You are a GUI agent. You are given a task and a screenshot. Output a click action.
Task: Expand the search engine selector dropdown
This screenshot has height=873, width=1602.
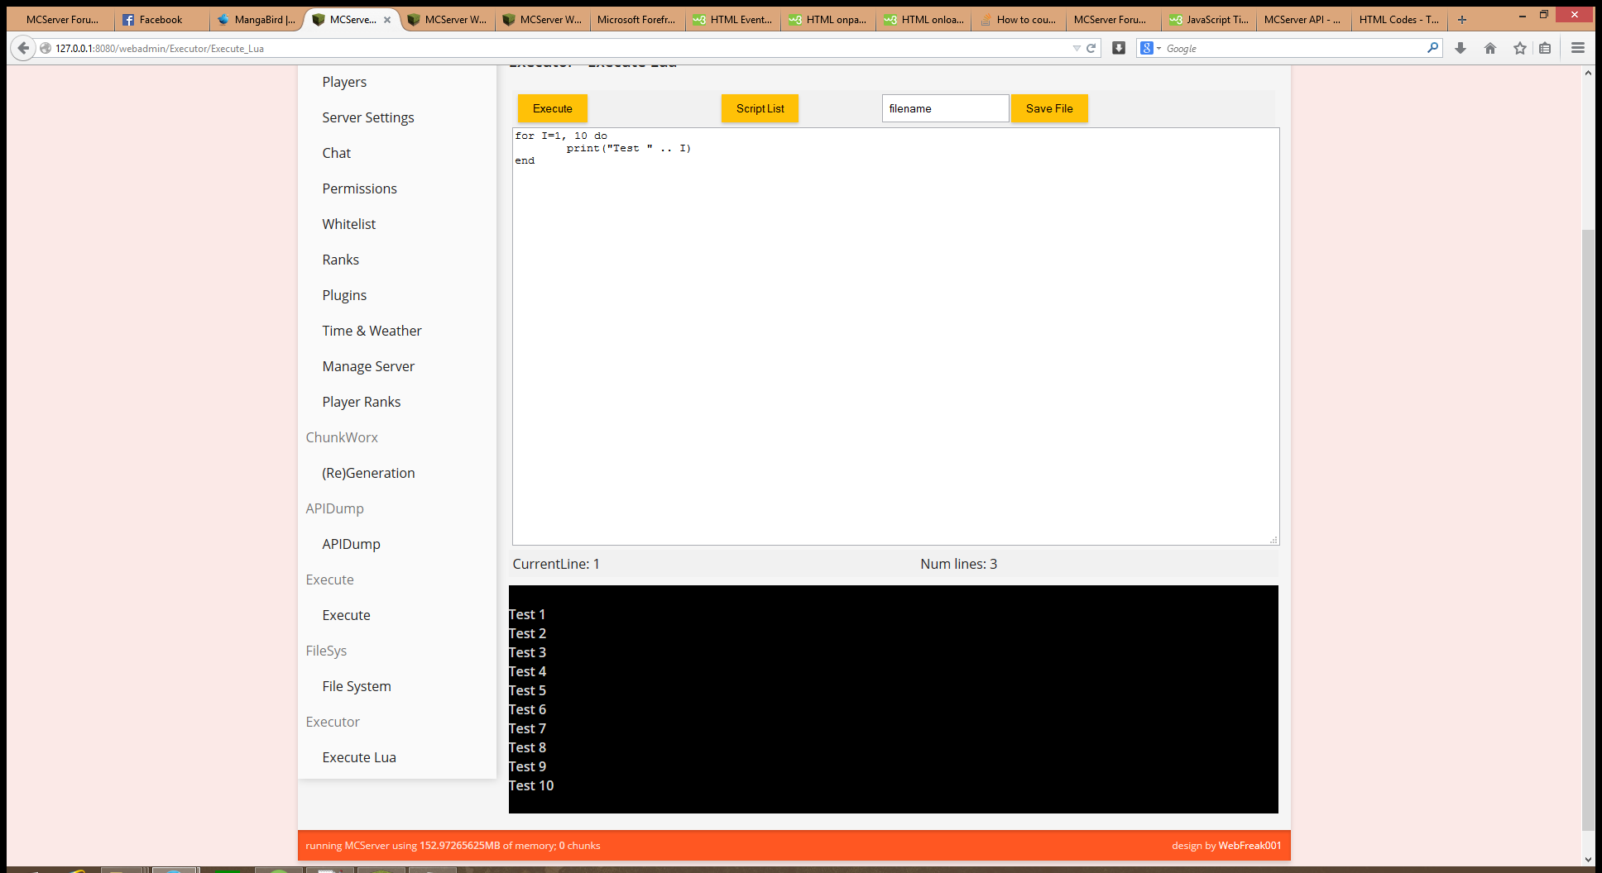point(1149,48)
